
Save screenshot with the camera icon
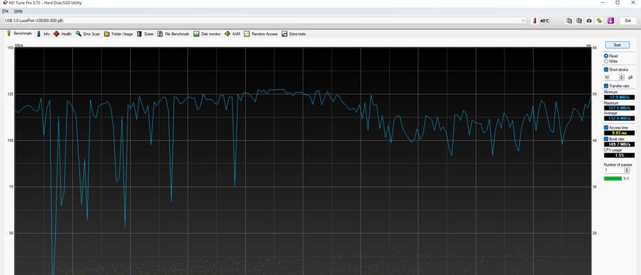click(x=589, y=21)
